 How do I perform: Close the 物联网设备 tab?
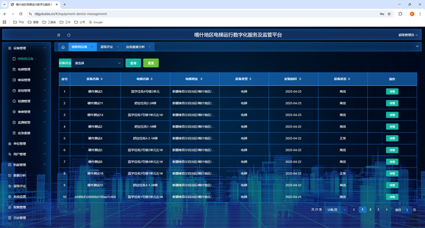pos(92,47)
